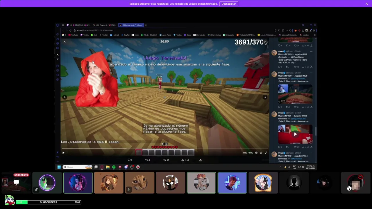Image resolution: width=372 pixels, height=209 pixels.
Task: Open the Kick bookmark
Action: coord(94,35)
